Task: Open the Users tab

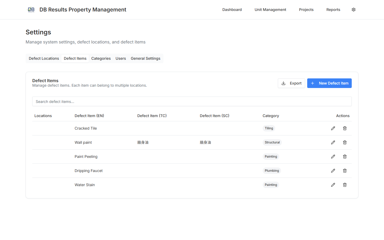Action: click(121, 58)
